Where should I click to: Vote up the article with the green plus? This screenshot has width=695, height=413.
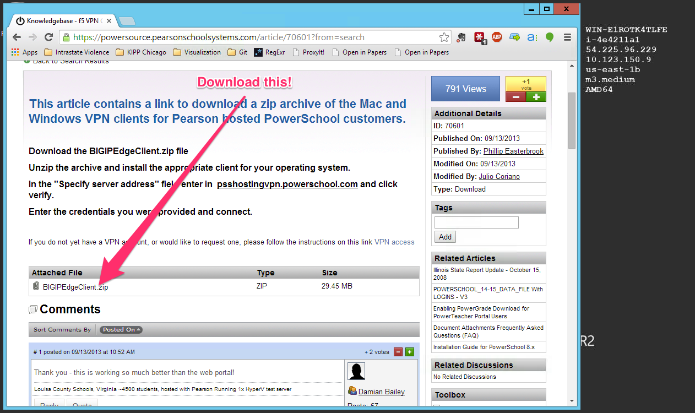[536, 97]
